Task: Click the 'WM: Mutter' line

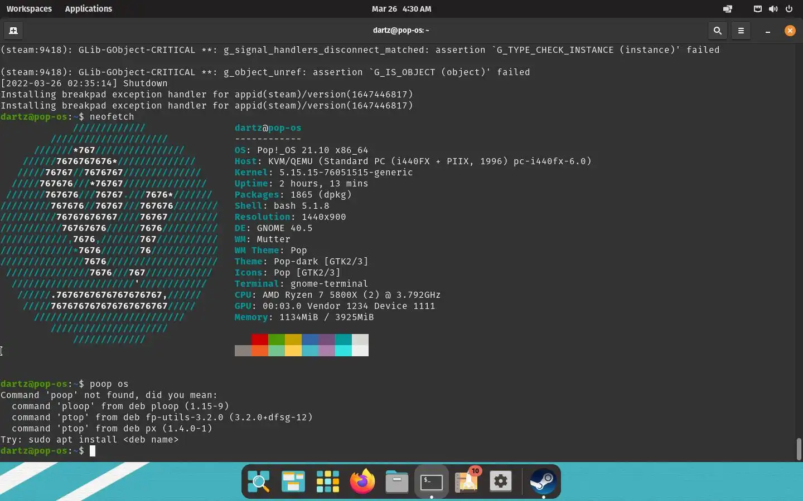Action: tap(263, 239)
